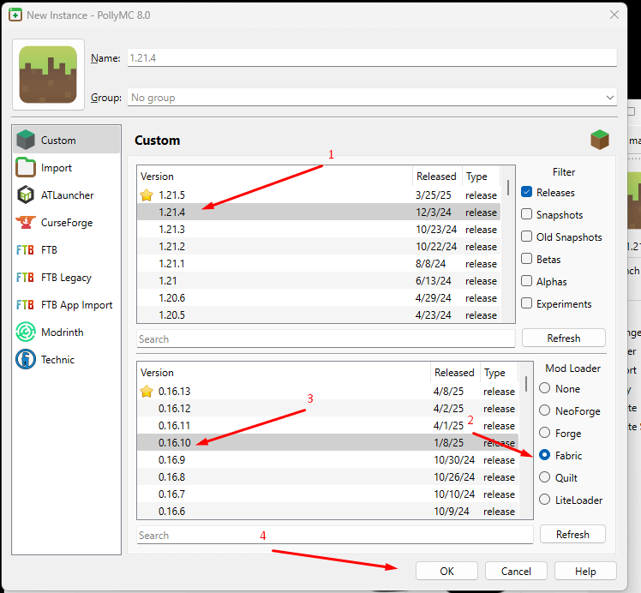Select the Quilt mod loader radio
This screenshot has width=641, height=593.
(x=544, y=478)
